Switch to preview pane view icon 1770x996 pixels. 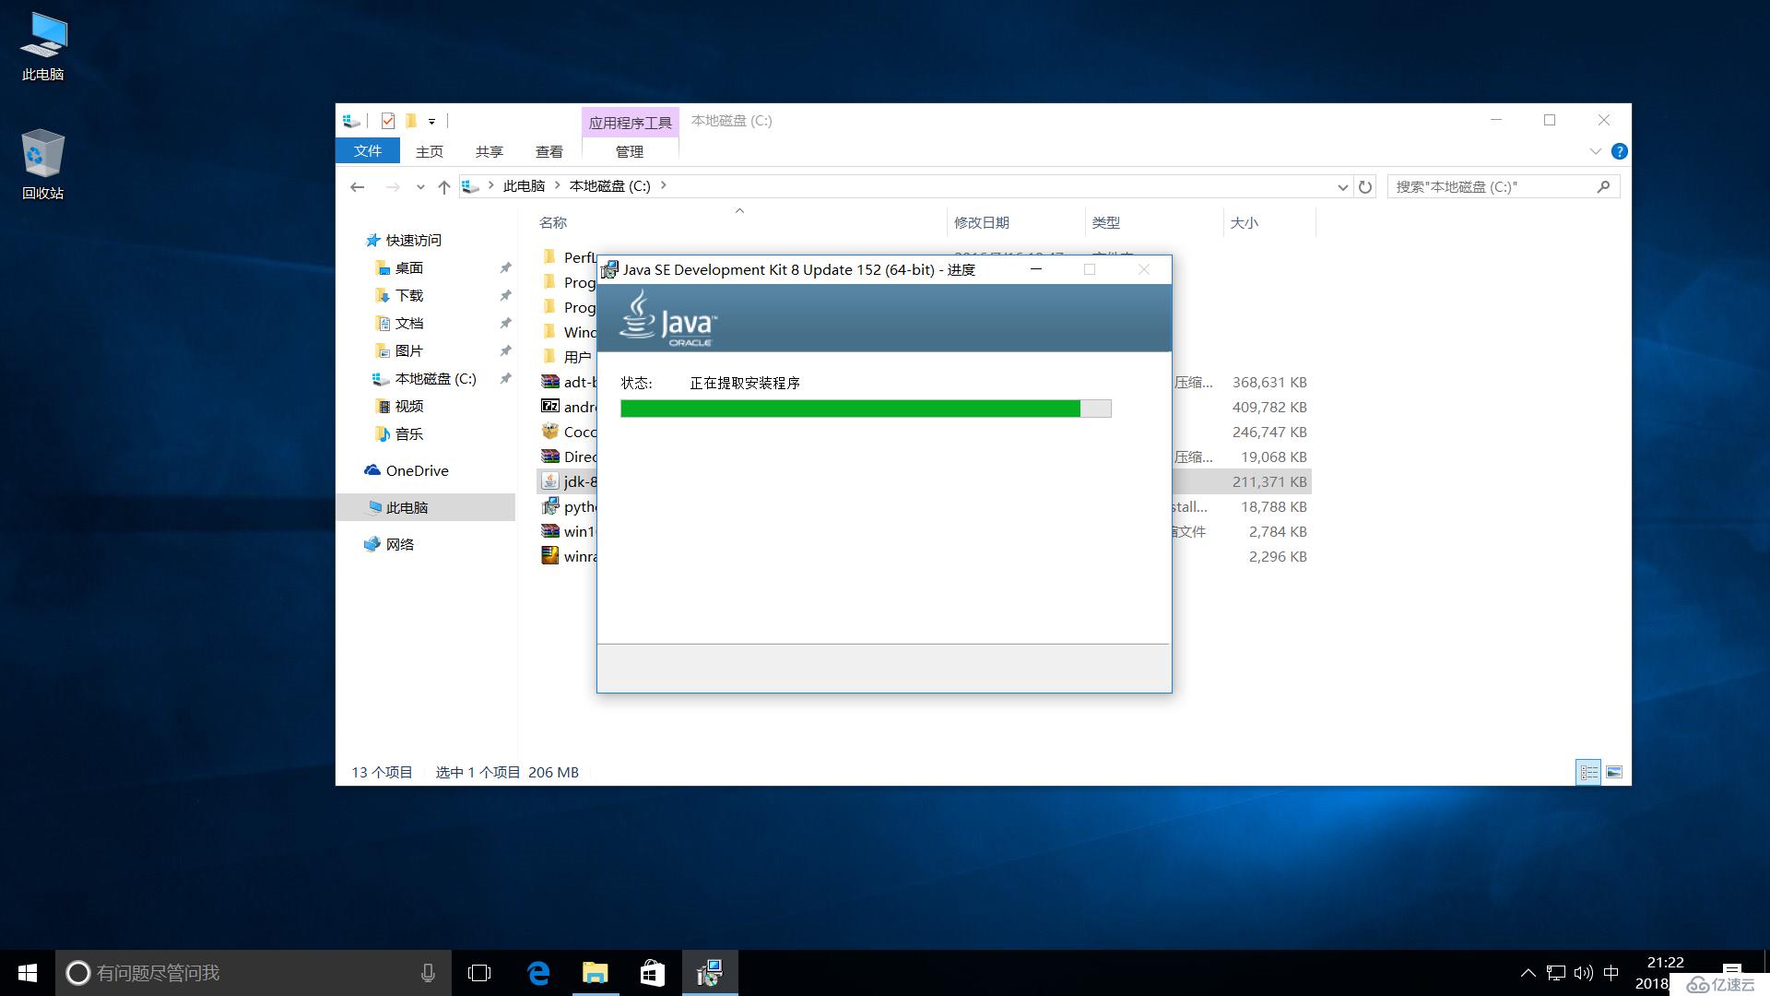(x=1614, y=771)
